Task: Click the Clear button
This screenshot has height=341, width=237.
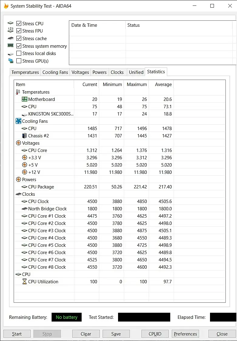Action: coord(86,334)
